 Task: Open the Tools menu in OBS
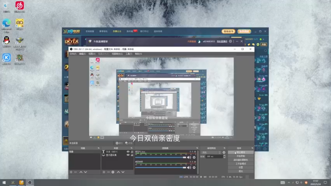pos(129,54)
